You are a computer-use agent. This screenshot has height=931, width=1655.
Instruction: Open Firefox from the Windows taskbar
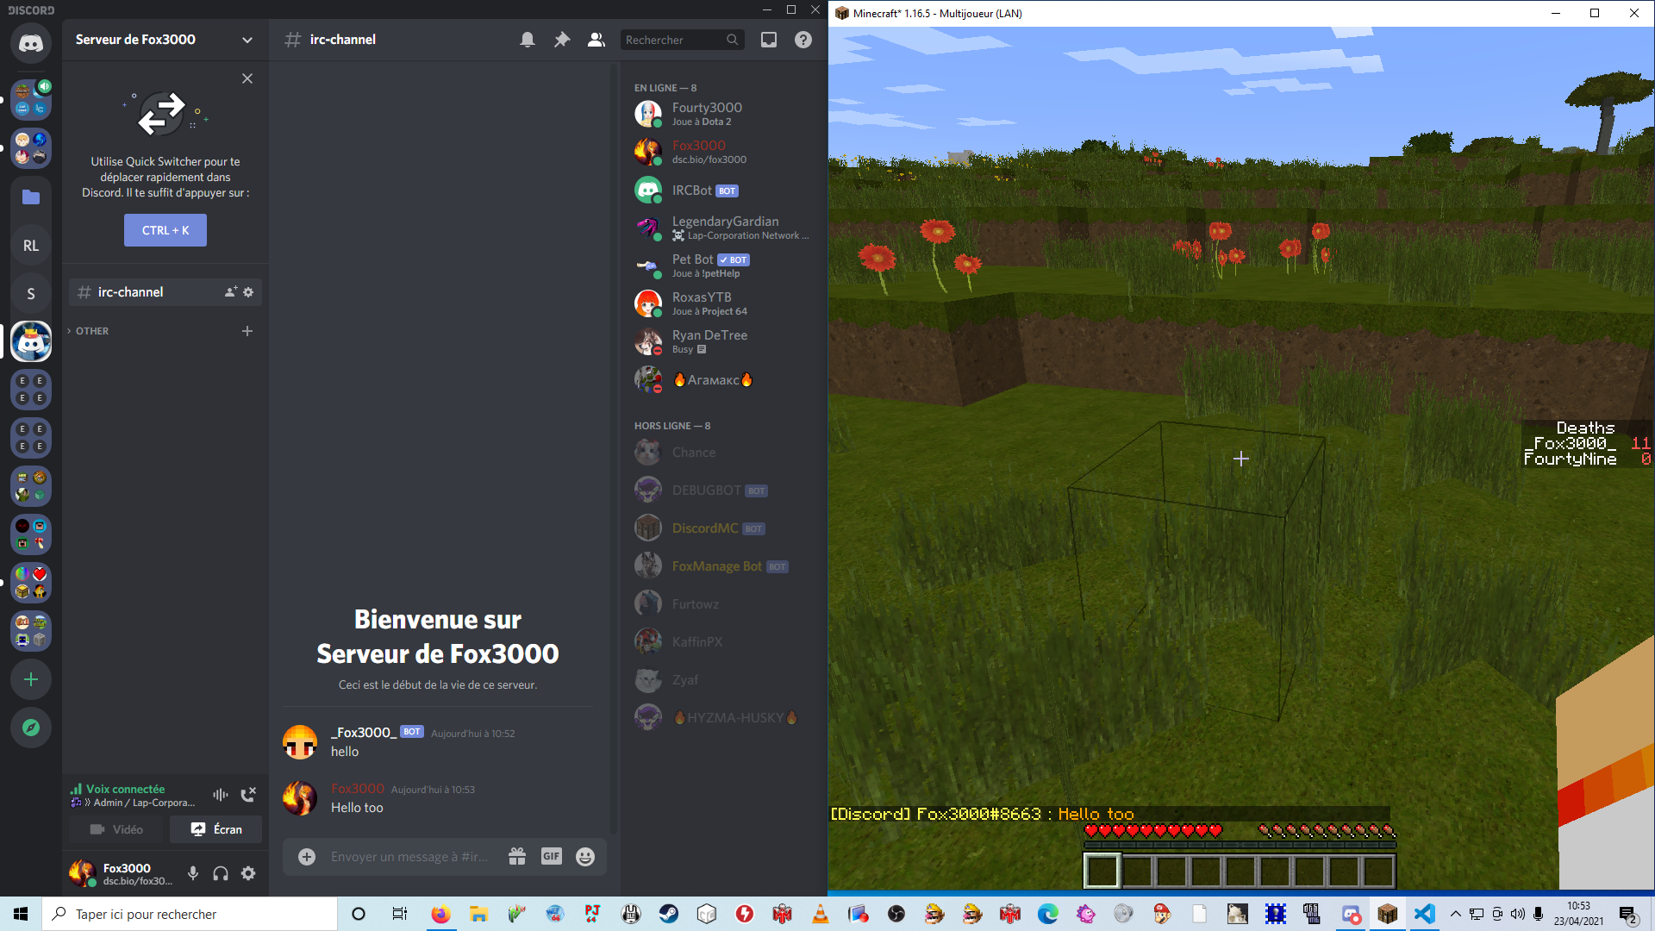(440, 914)
